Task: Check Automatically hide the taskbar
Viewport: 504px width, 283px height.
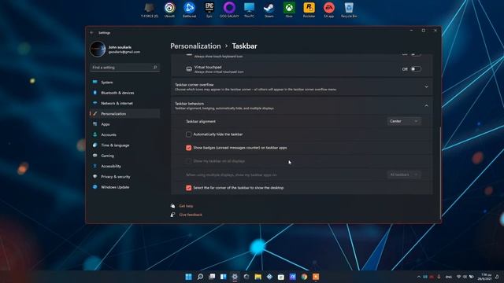Action: [x=189, y=134]
